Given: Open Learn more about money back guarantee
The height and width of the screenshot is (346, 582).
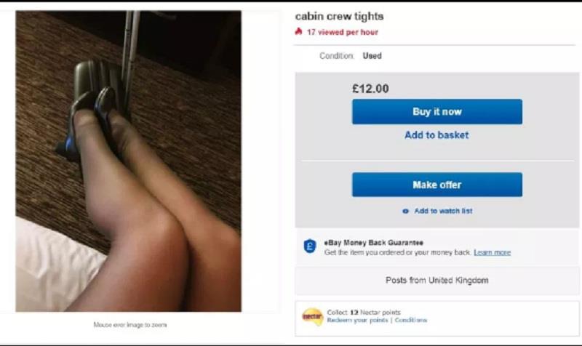Looking at the screenshot, I should tap(493, 252).
